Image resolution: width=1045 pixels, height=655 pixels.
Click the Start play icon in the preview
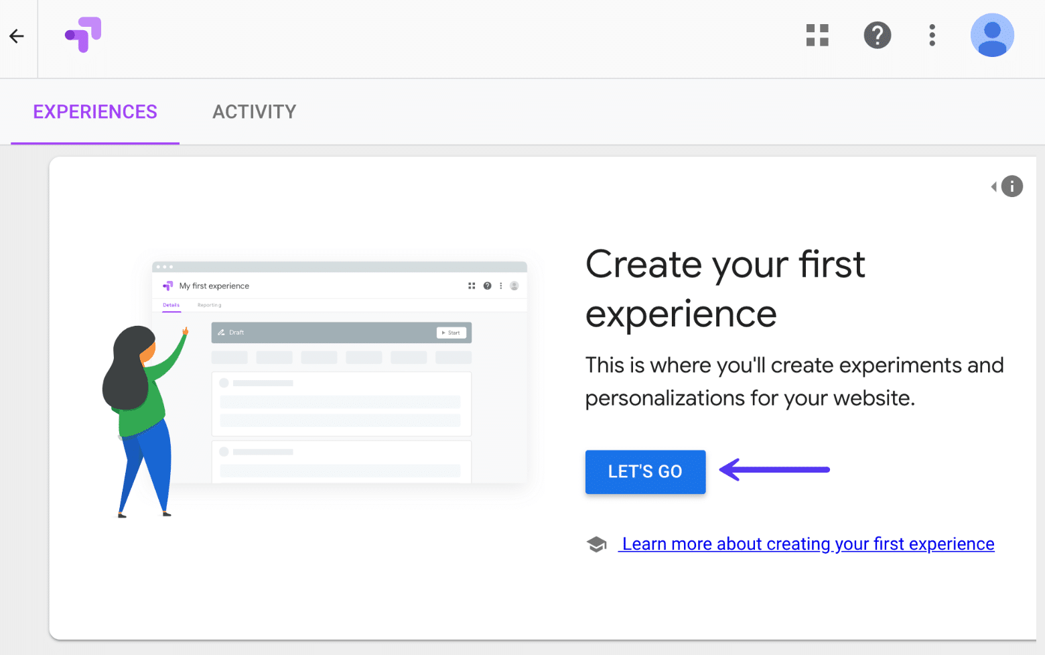(x=443, y=333)
